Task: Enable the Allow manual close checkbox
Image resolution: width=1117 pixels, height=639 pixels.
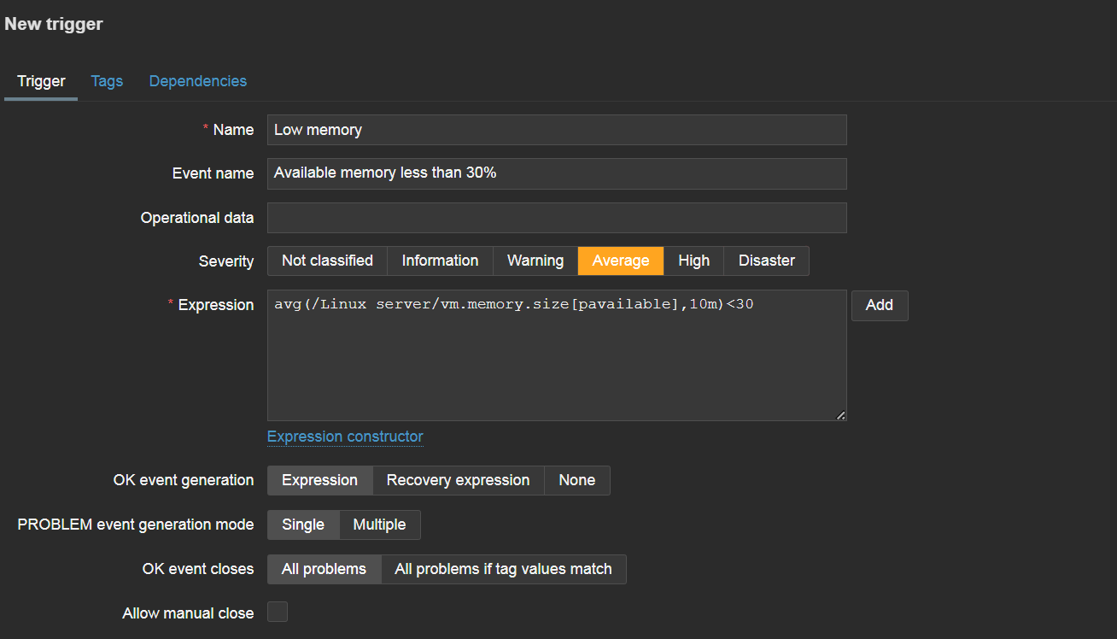Action: (278, 612)
